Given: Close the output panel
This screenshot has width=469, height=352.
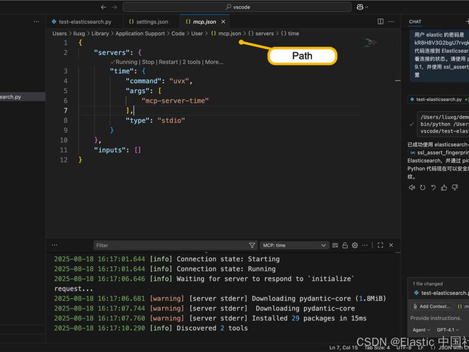Looking at the screenshot, I should coord(391,245).
